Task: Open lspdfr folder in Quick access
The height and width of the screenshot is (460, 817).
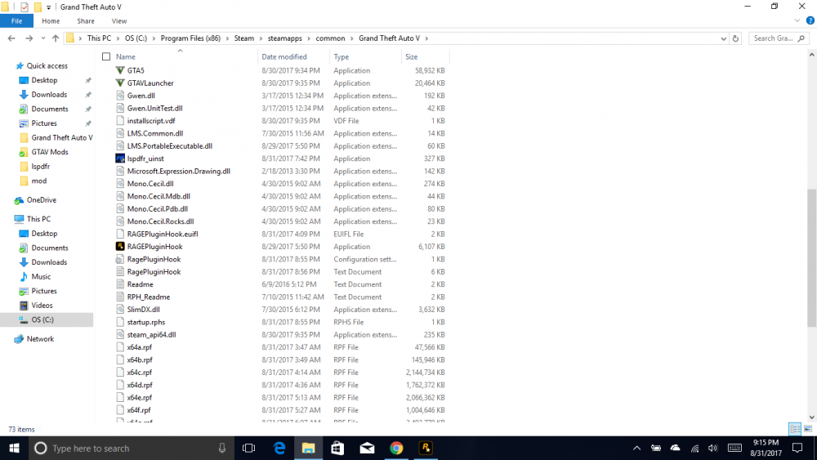Action: pyautogui.click(x=41, y=167)
